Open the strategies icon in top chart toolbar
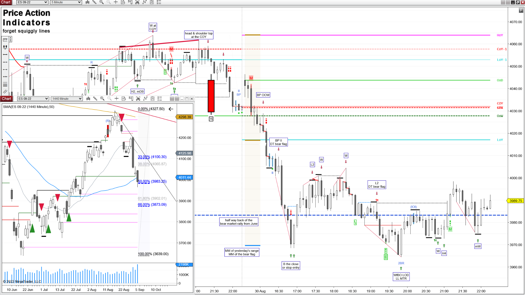Image resolution: width=525 pixels, height=295 pixels. [x=145, y=2]
